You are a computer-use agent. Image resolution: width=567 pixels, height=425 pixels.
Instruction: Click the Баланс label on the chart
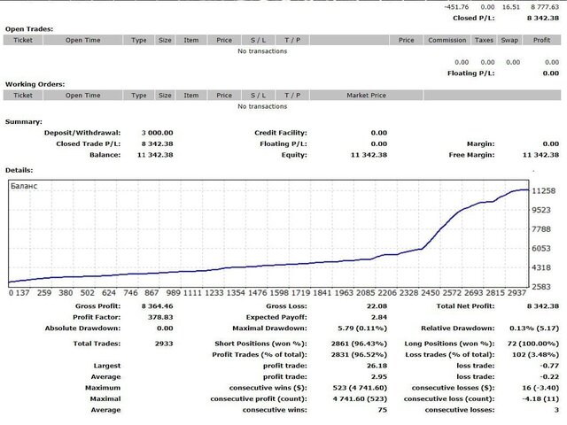click(25, 186)
